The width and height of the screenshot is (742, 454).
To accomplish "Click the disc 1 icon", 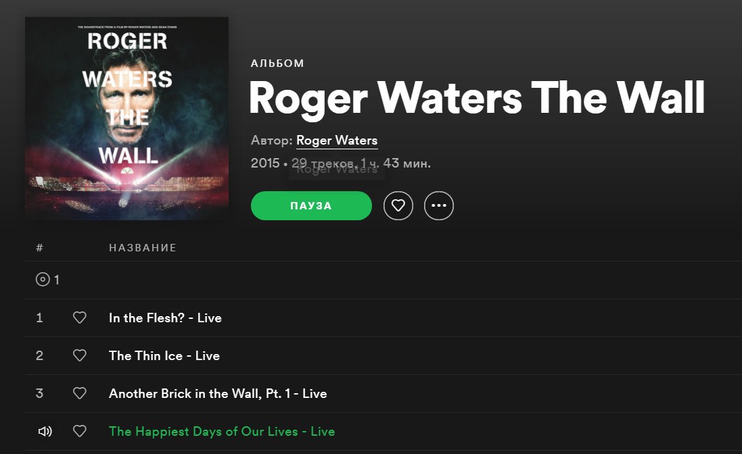I will 43,279.
